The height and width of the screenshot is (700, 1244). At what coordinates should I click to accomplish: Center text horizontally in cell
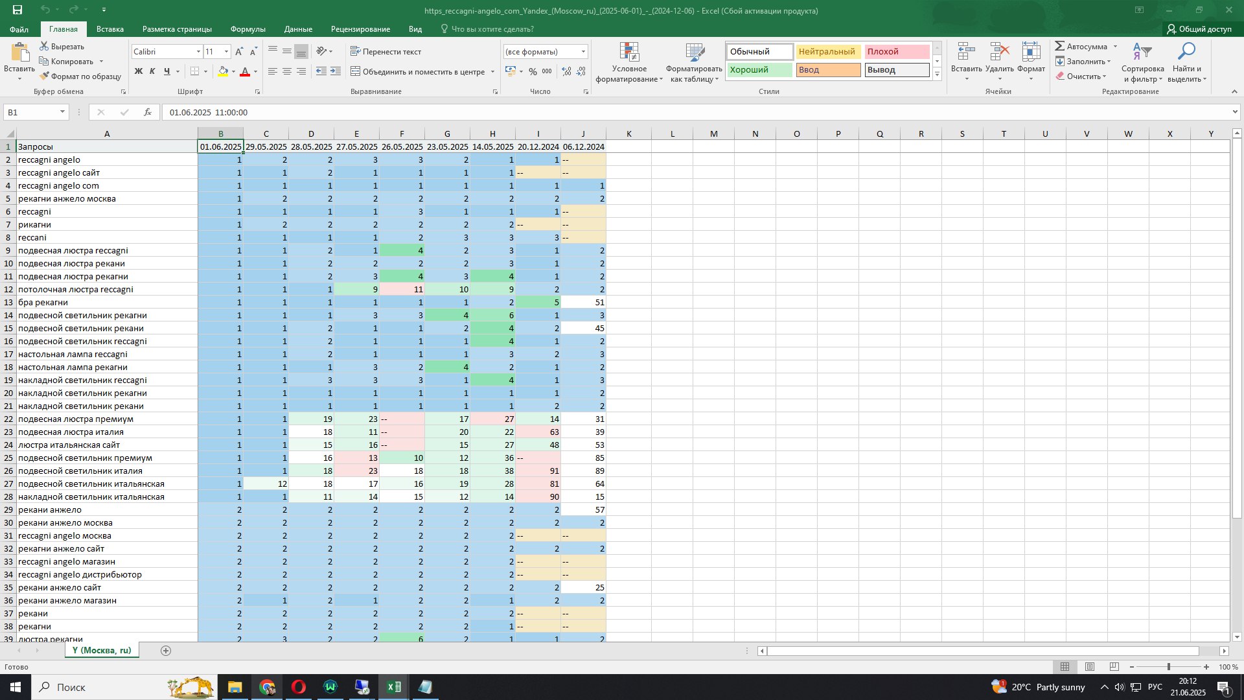287,71
